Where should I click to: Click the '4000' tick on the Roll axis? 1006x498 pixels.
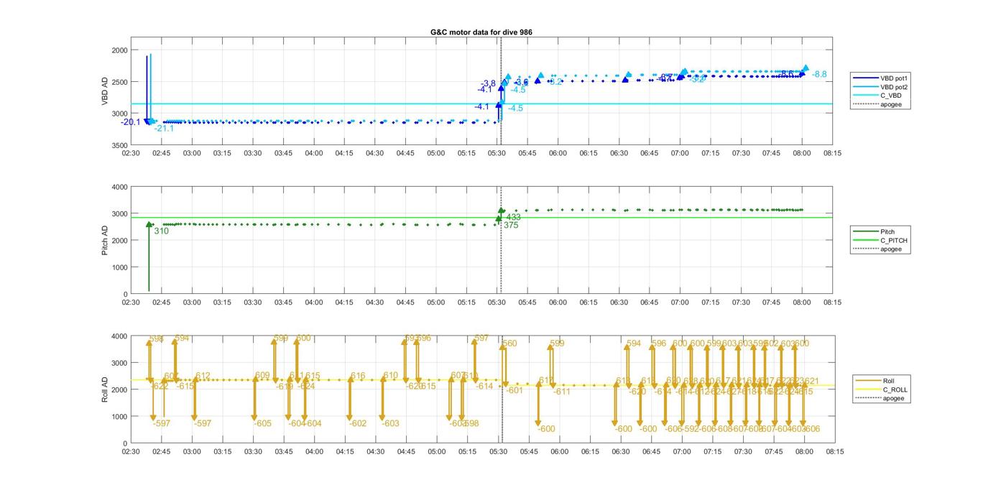119,336
